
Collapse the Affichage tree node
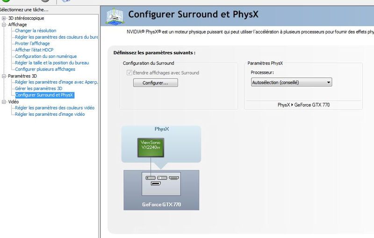(x=4, y=25)
